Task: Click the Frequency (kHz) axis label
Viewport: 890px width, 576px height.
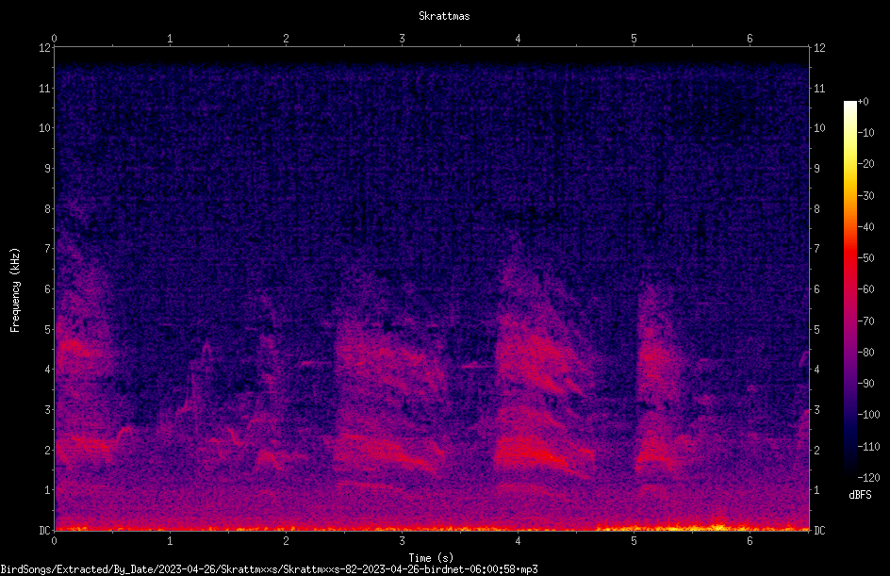Action: tap(15, 290)
